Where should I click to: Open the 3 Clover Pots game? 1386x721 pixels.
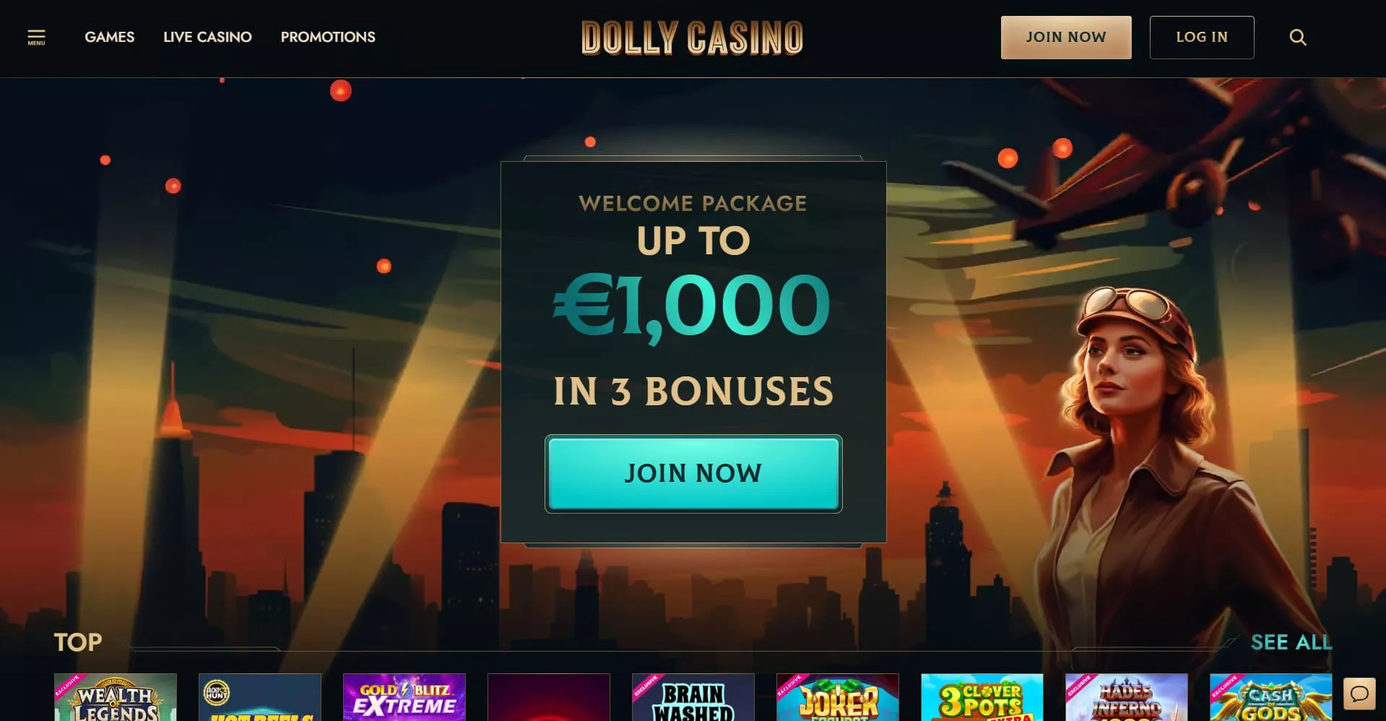pyautogui.click(x=982, y=697)
